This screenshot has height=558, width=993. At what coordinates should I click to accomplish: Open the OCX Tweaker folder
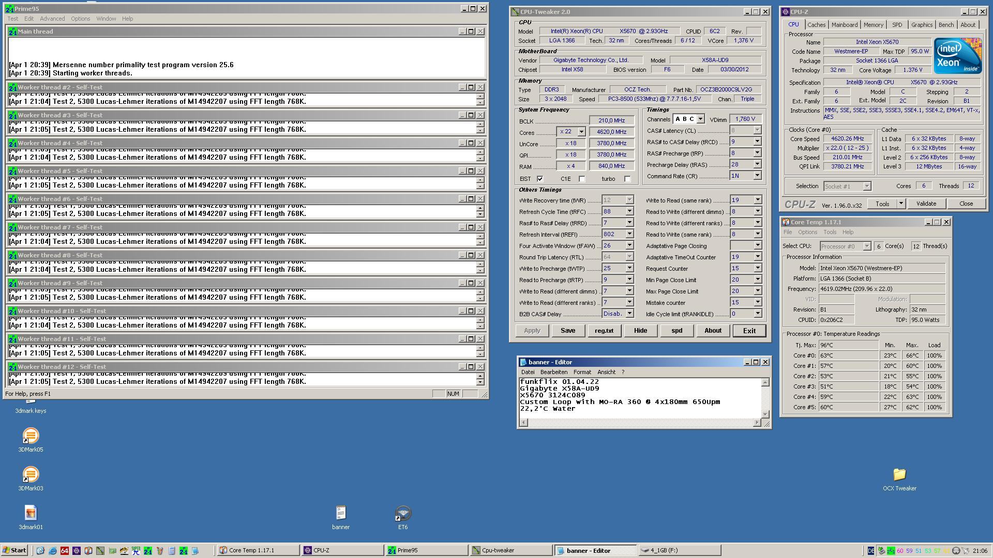(x=899, y=479)
